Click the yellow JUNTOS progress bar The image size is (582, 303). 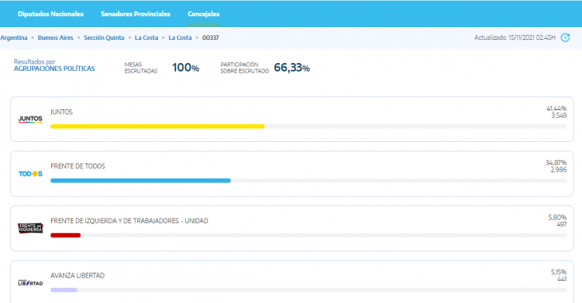(x=157, y=126)
